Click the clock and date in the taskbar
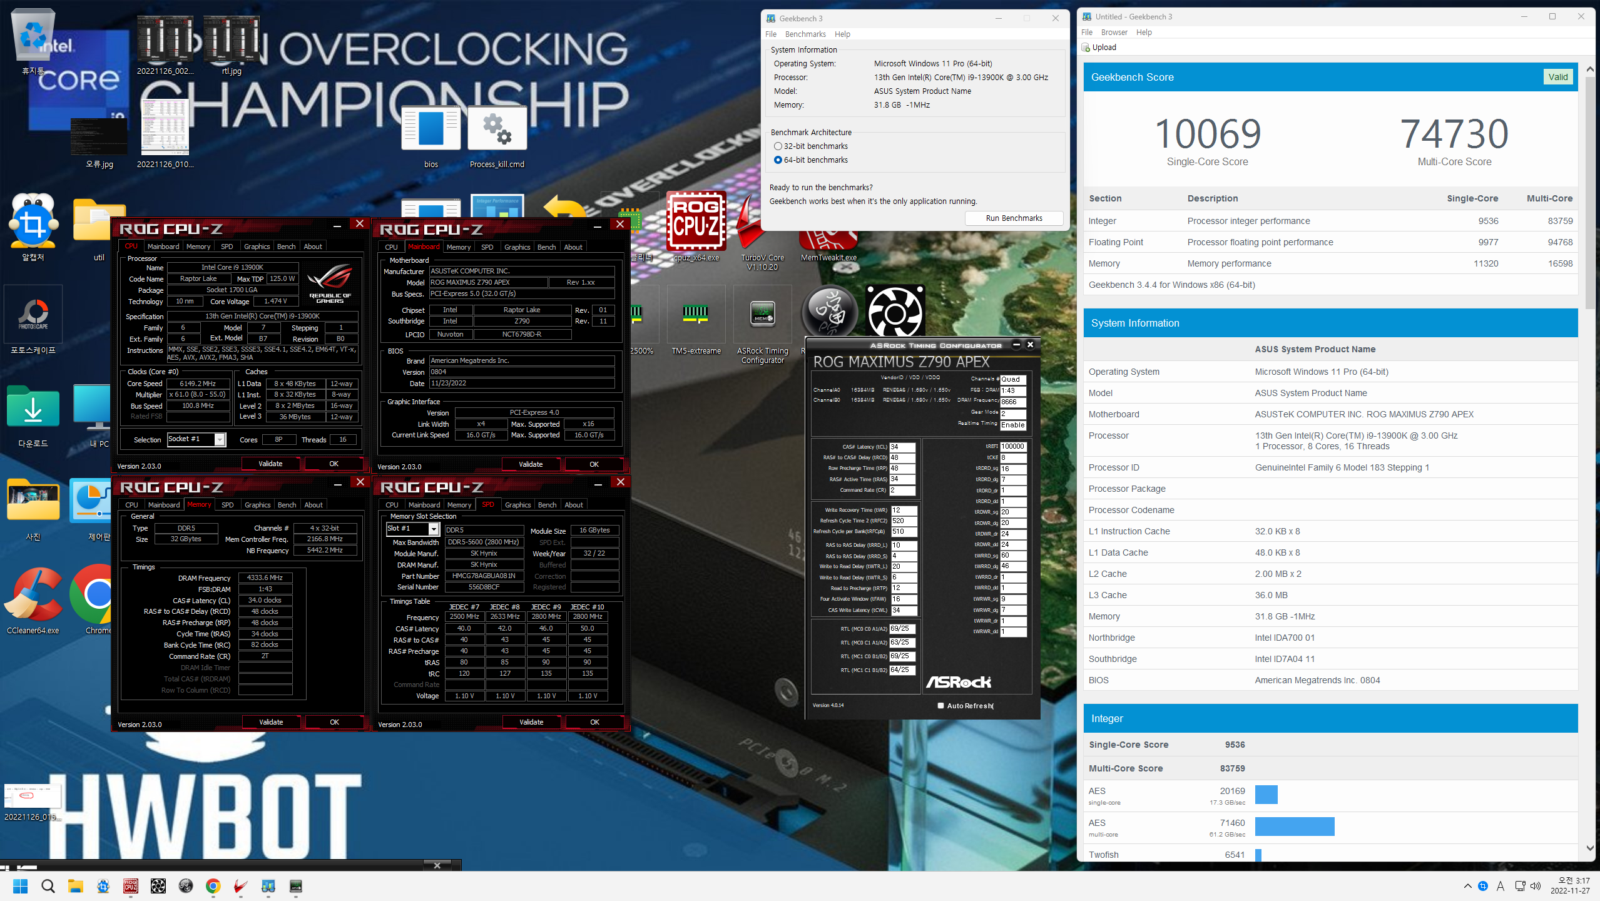Screen dimensions: 1600x901 coord(1569,885)
